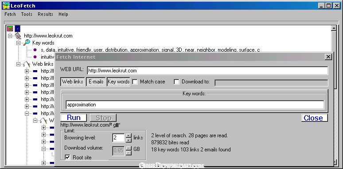Image resolution: width=343 pixels, height=169 pixels.
Task: Collapse the expanded row inside nested web links
Action: click(43, 149)
